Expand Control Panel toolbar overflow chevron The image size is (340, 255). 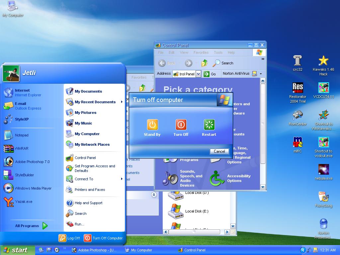[x=263, y=59]
